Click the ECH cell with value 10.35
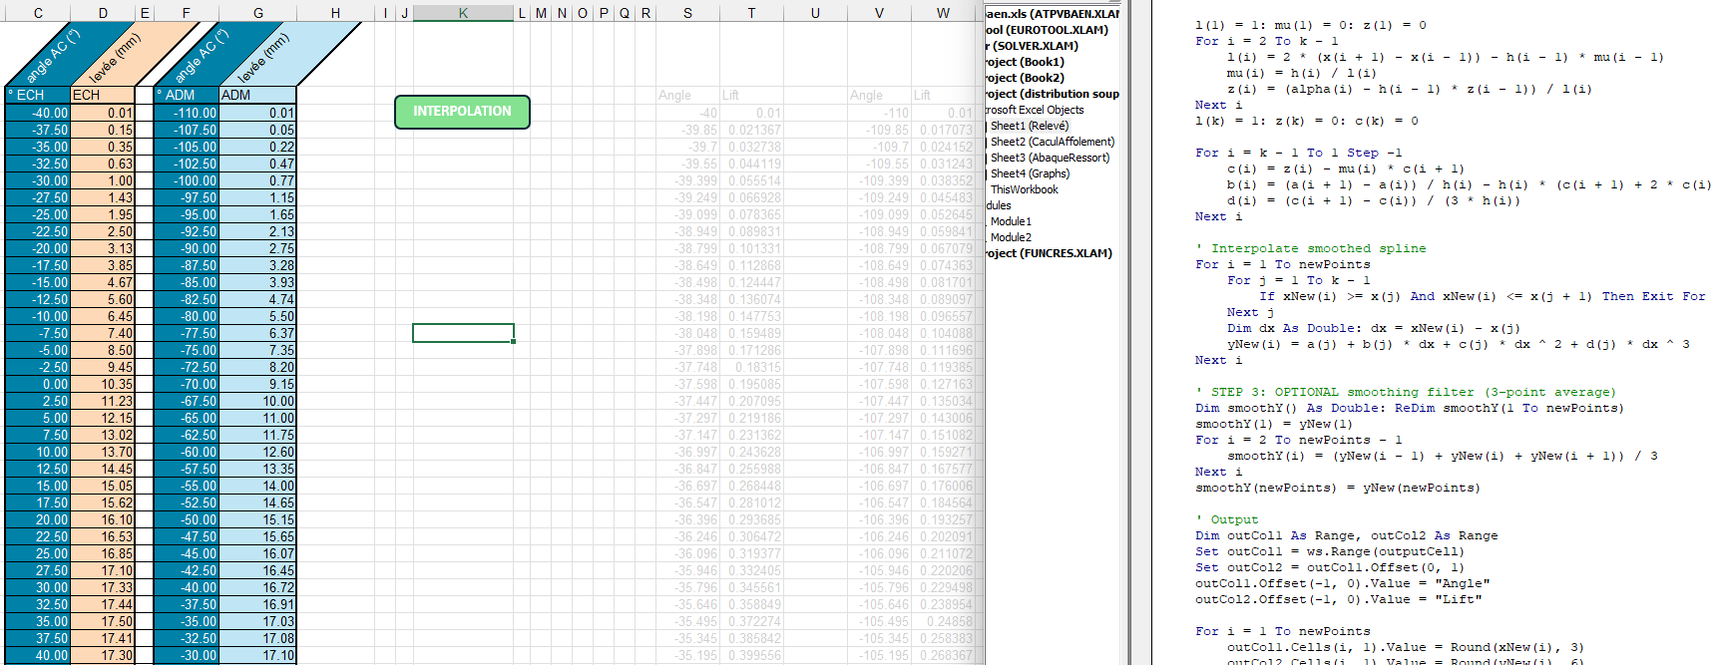This screenshot has width=1715, height=665. (103, 384)
